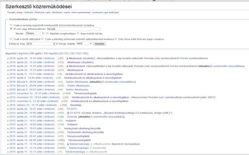Open the '2015. április 18., 08:46' revision date

(x=22, y=140)
